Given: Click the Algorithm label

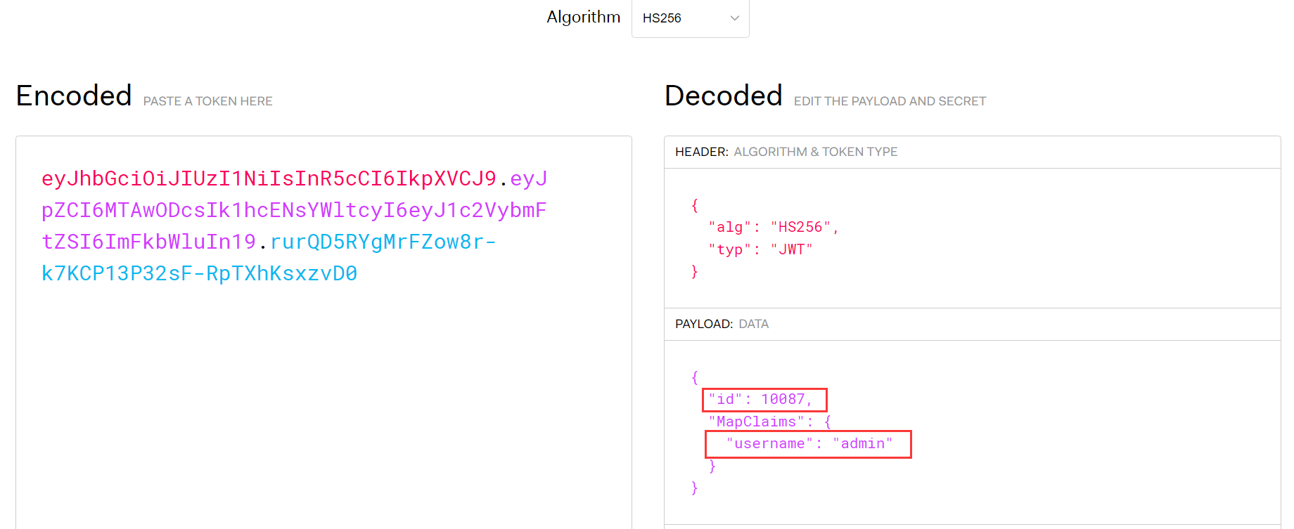Looking at the screenshot, I should pyautogui.click(x=583, y=17).
